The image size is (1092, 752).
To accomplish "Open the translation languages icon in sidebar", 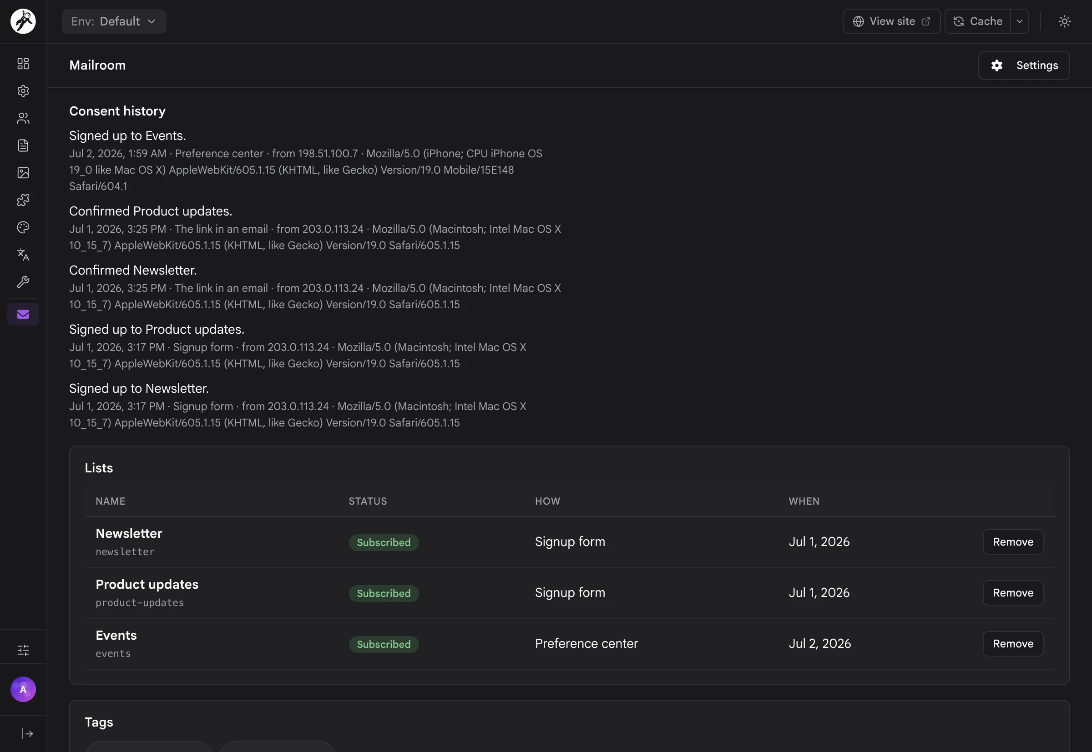I will tap(23, 255).
